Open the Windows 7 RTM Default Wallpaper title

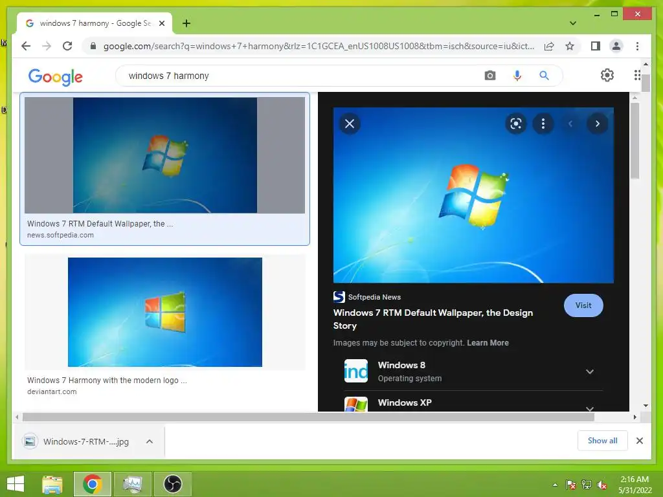[433, 319]
